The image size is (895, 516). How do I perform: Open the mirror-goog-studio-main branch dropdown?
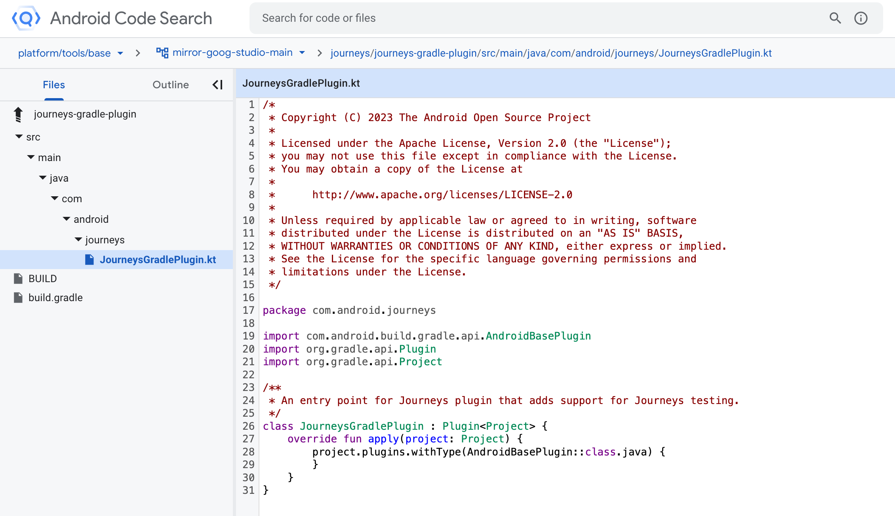click(302, 53)
